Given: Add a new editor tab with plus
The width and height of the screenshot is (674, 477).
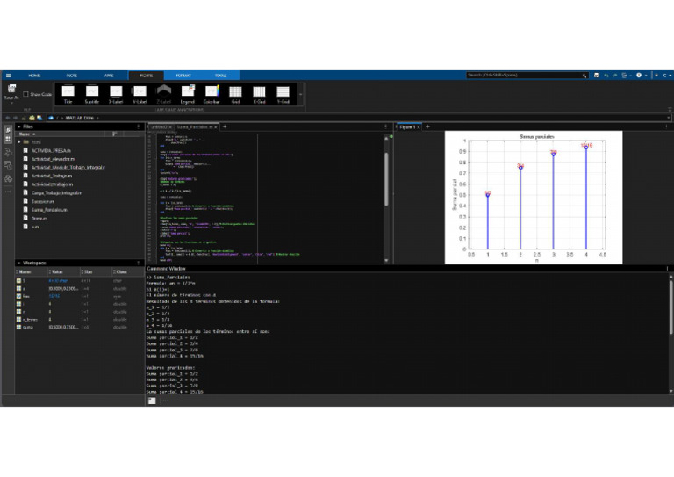Looking at the screenshot, I should 225,126.
